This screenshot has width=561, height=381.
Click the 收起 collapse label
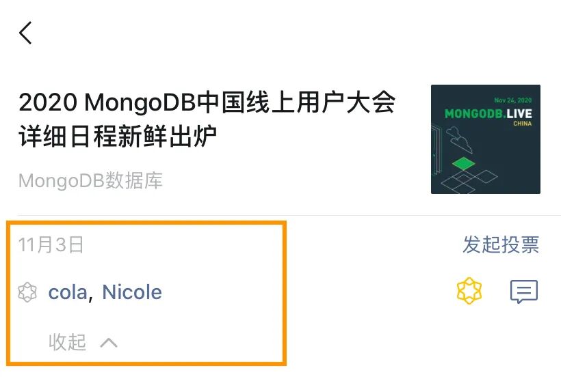[x=67, y=342]
